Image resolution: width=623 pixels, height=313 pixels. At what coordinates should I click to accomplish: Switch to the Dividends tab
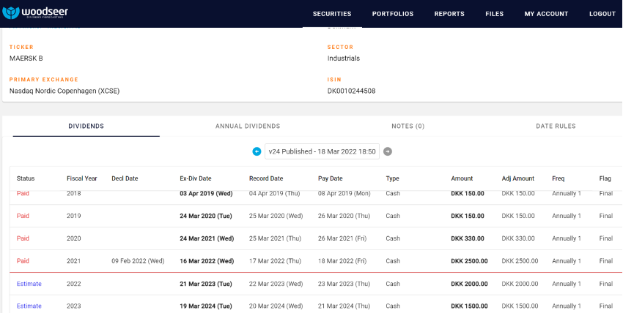pos(86,126)
